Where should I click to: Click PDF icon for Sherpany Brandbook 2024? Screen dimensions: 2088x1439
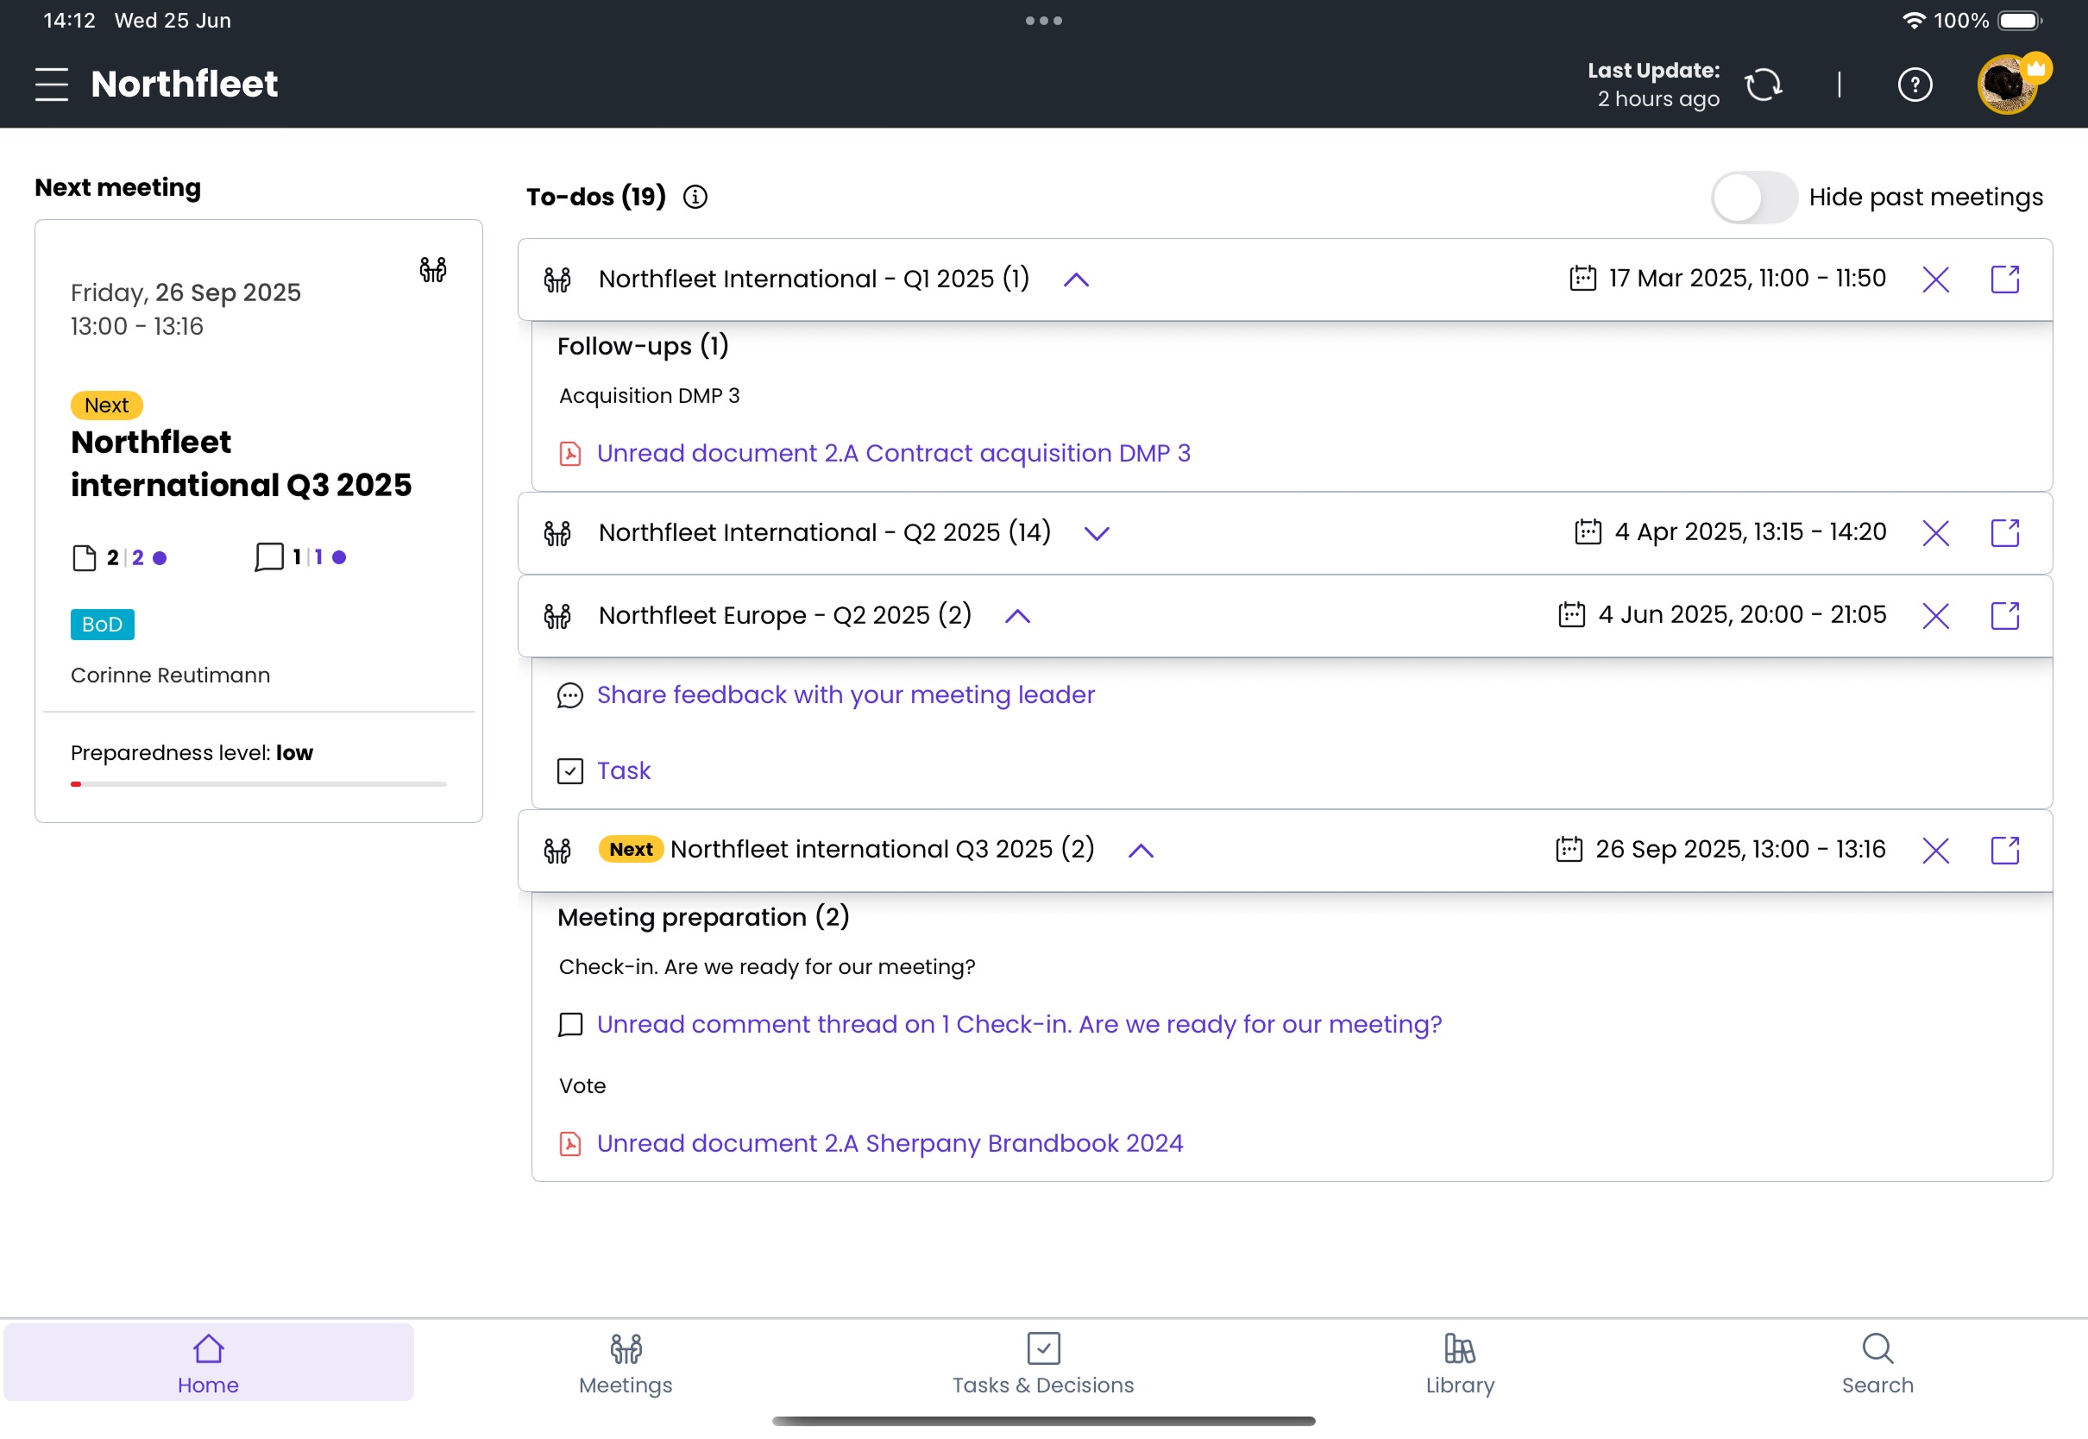(569, 1143)
